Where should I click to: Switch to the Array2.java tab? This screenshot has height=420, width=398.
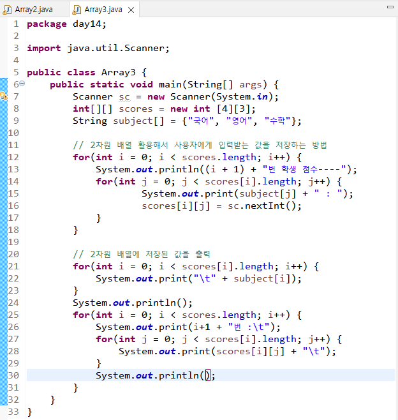click(x=34, y=10)
